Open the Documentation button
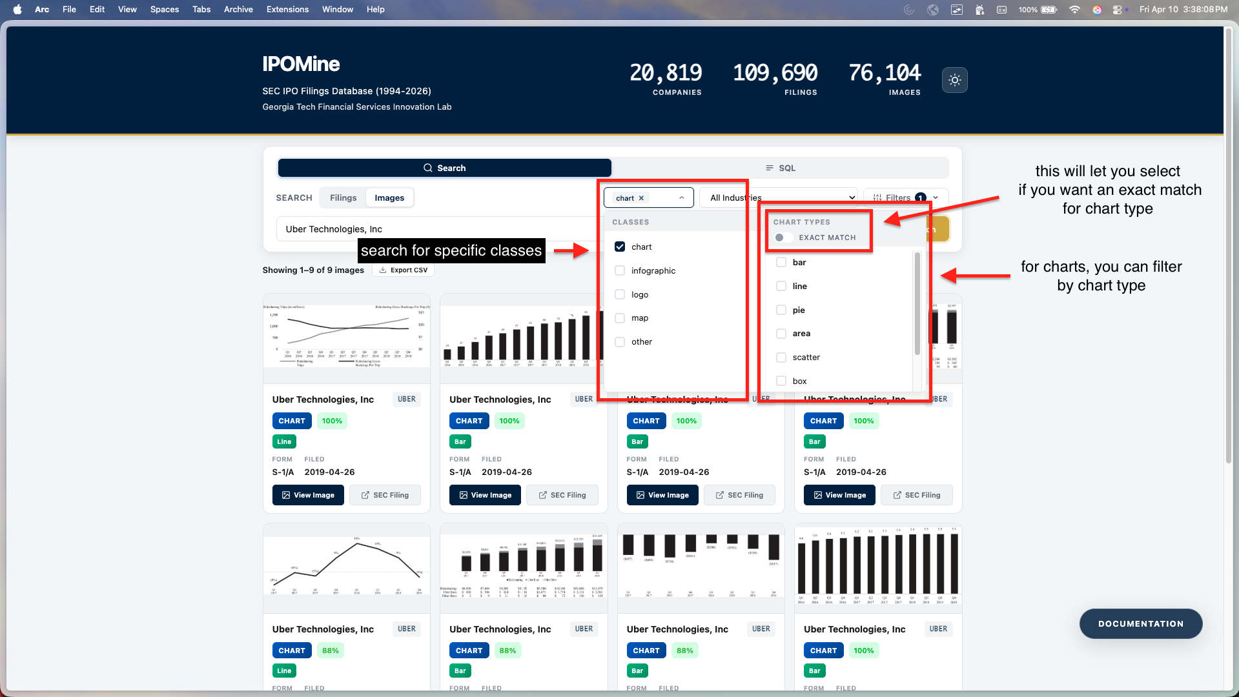The width and height of the screenshot is (1239, 697). (x=1140, y=623)
